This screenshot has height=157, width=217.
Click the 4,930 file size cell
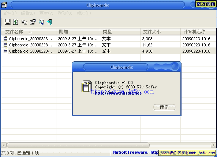(147, 51)
